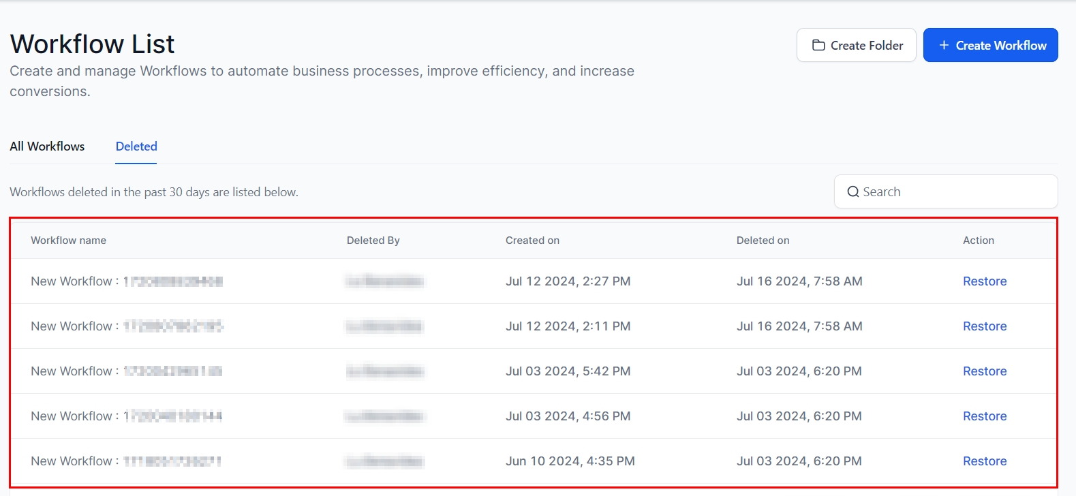Restore the workflow created Jul 03, 4:56 PM
Viewport: 1076px width, 496px height.
[x=985, y=416]
